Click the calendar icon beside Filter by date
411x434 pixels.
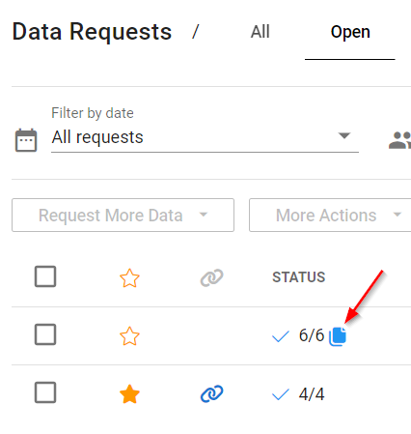click(26, 140)
